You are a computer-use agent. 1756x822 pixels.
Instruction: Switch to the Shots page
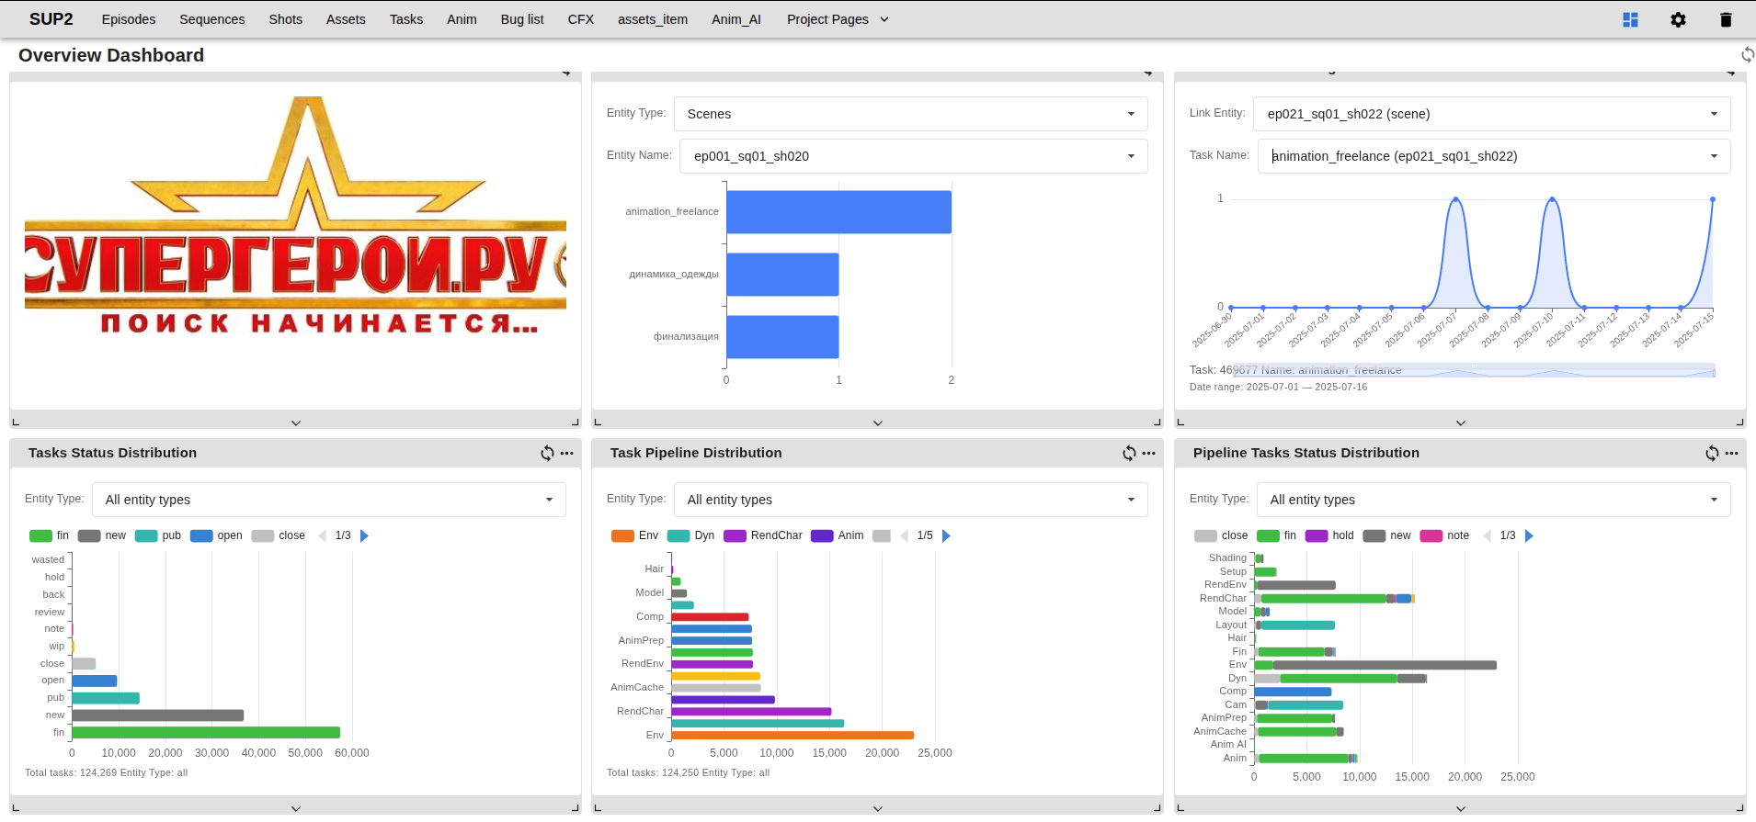(286, 19)
